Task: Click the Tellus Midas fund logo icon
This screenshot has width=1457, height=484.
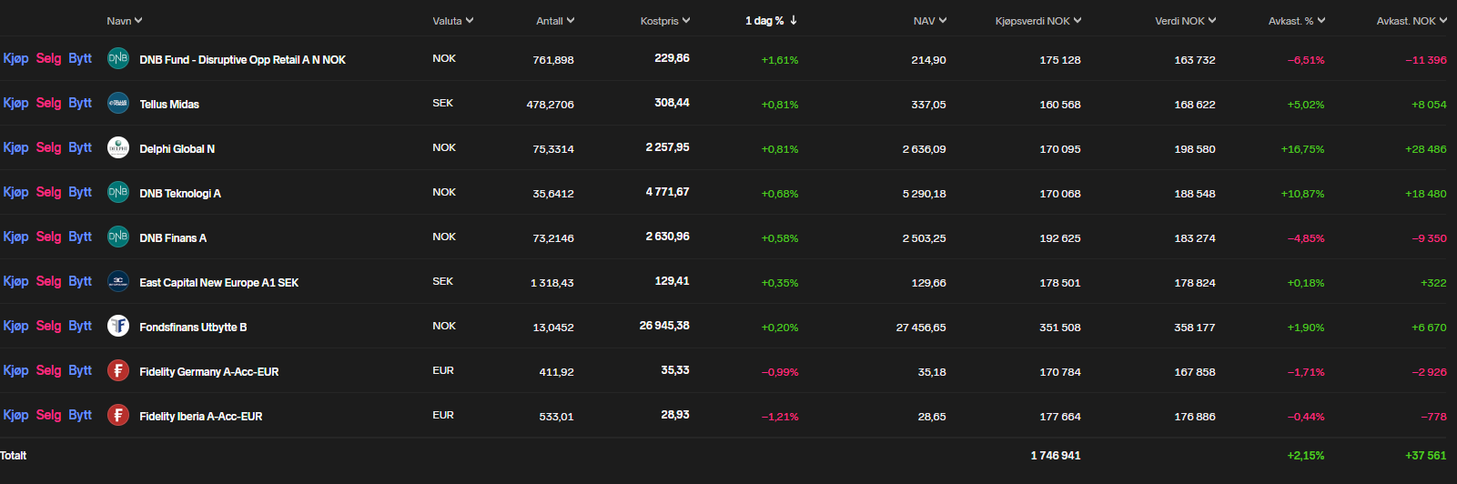Action: (x=118, y=103)
